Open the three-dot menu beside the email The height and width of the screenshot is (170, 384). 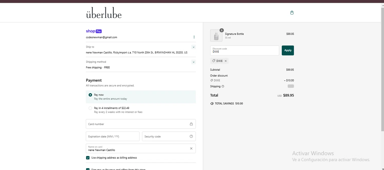point(194,37)
